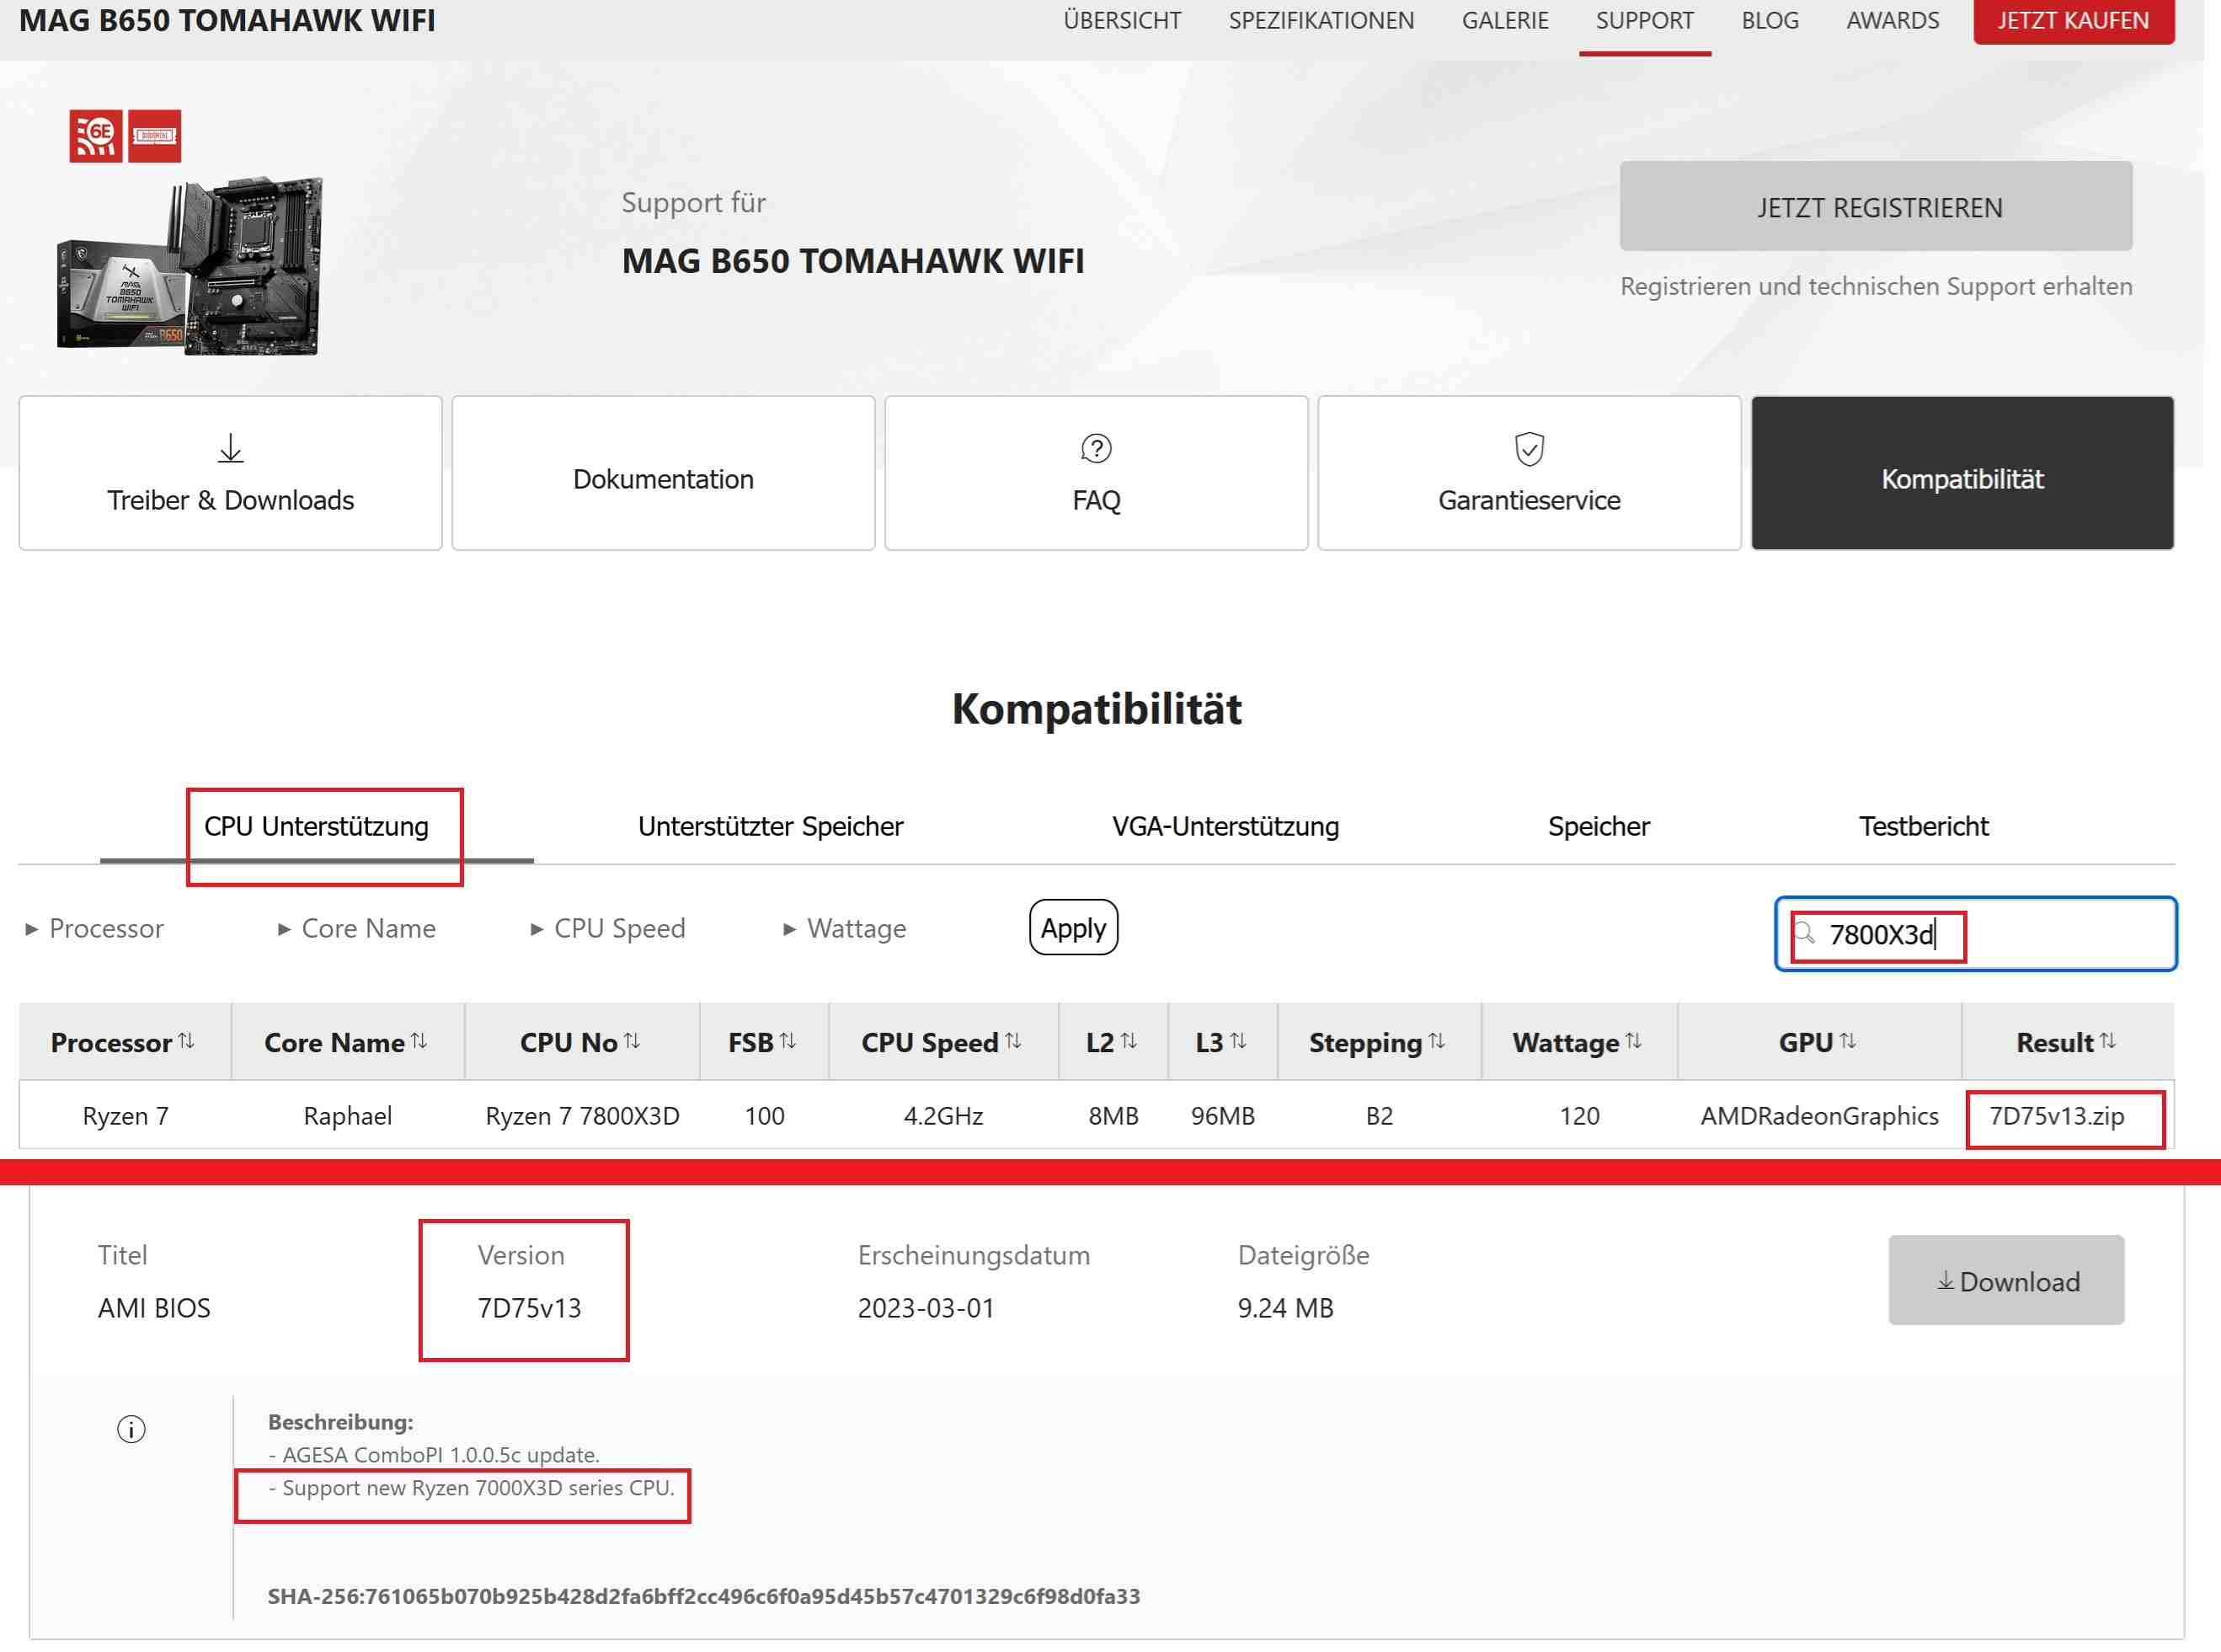Sort table by Processor column arrows
Screen dimensions: 2221x1652
pyautogui.click(x=187, y=1041)
